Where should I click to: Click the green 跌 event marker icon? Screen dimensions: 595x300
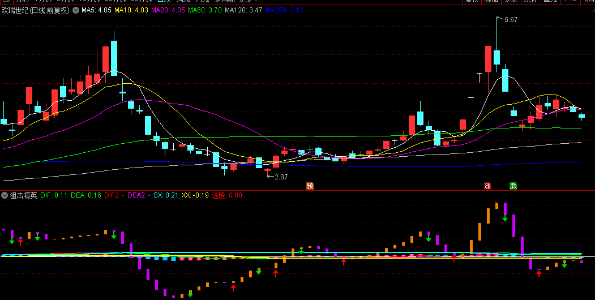click(513, 186)
